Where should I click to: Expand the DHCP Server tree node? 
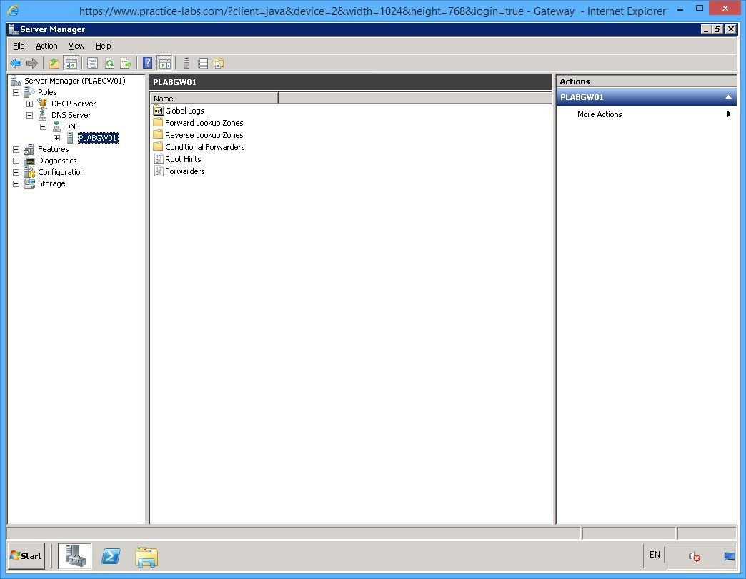click(x=29, y=103)
